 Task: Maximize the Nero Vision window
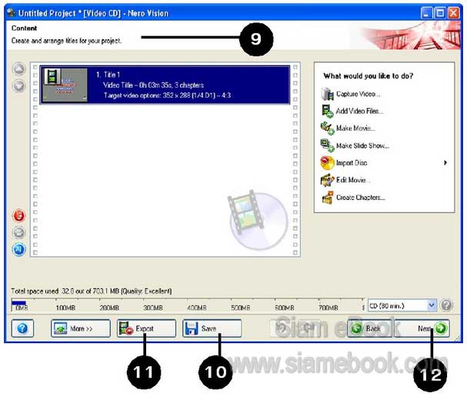click(440, 13)
